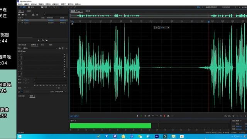This screenshot has height=139, width=247.
Task: Toggle loop playback in the transport
Action: click(168, 116)
